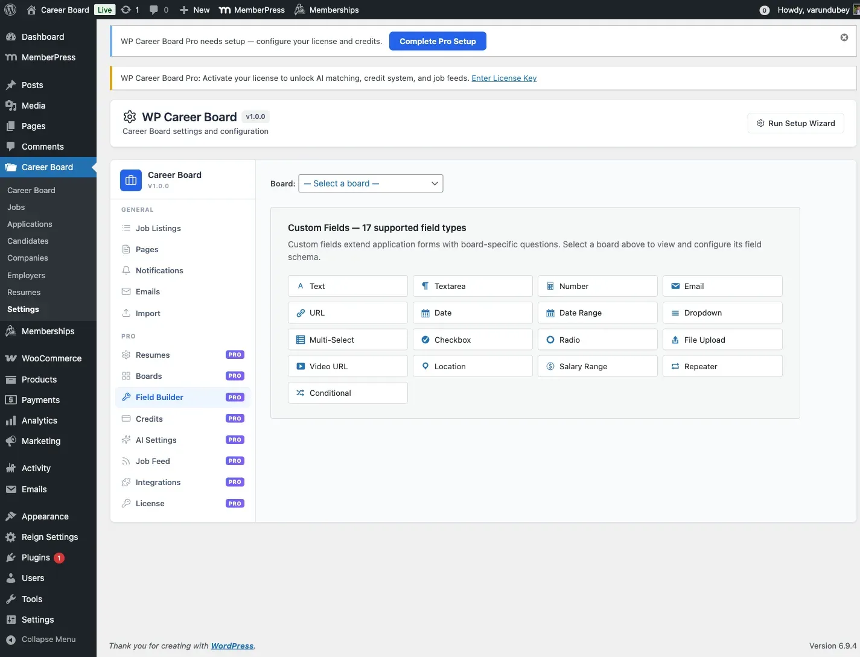Click the Email envelope field icon
860x657 pixels.
675,286
